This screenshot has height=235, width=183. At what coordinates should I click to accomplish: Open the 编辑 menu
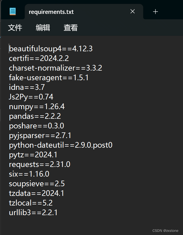[43, 28]
